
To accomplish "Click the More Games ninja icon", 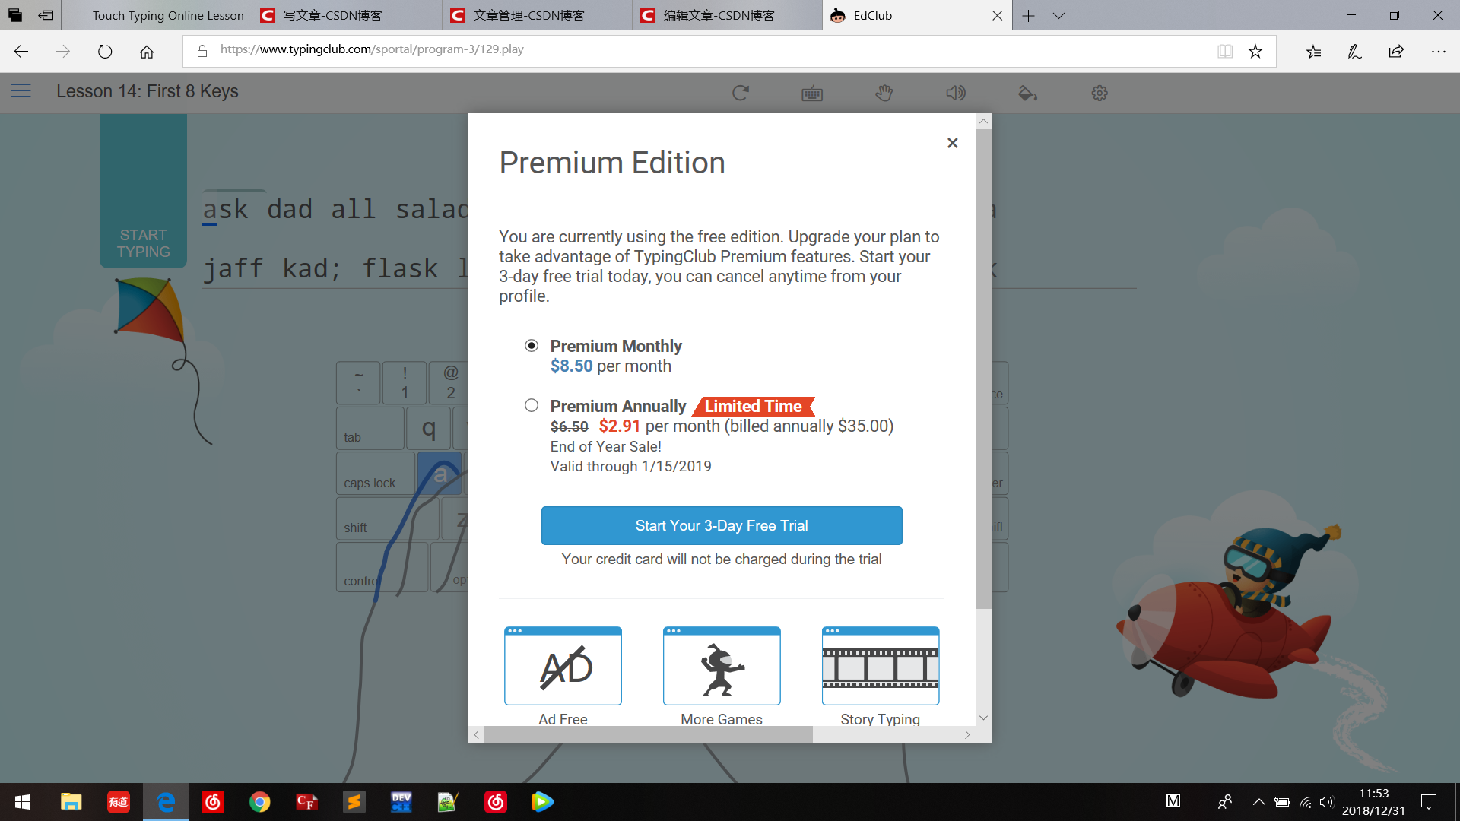I will tap(722, 667).
